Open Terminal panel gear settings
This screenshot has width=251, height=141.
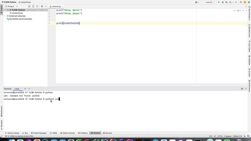pyautogui.click(x=242, y=89)
